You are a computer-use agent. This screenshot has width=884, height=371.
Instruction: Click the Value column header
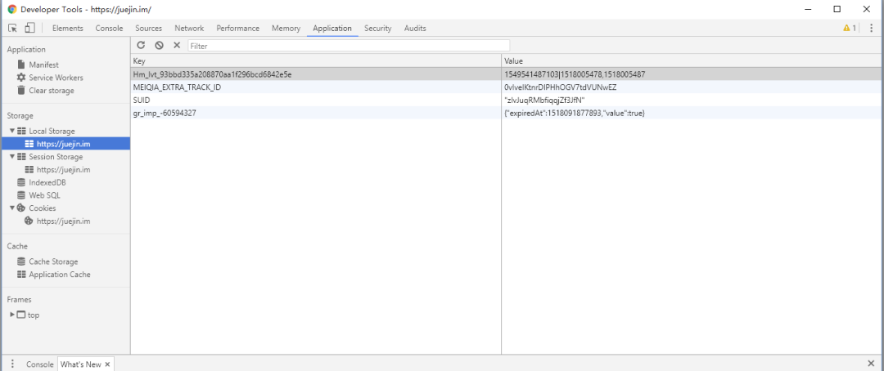(692, 60)
